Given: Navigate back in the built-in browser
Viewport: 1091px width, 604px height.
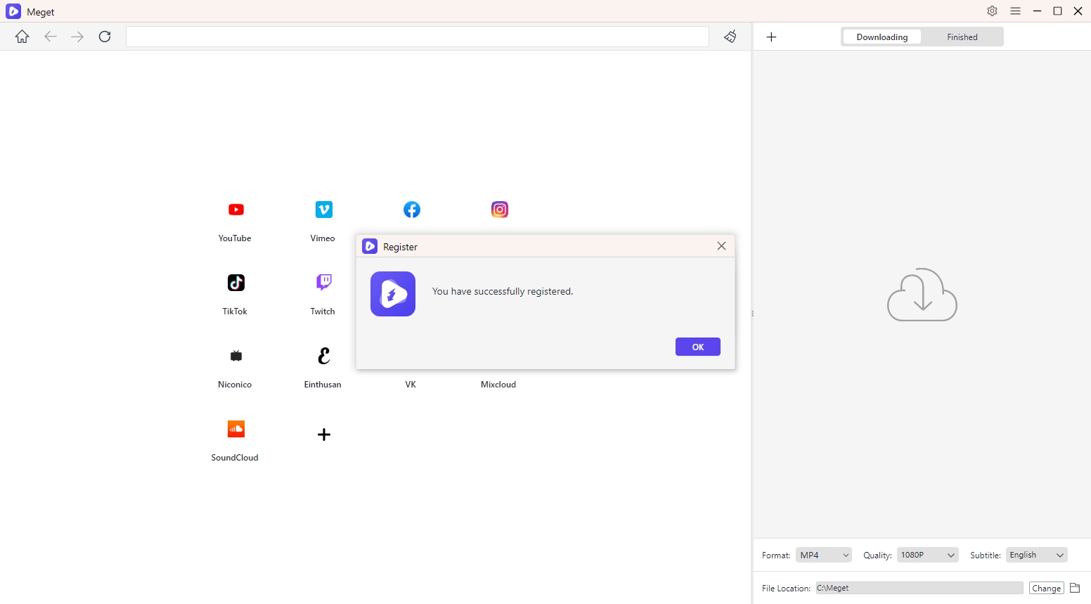Looking at the screenshot, I should click(50, 37).
